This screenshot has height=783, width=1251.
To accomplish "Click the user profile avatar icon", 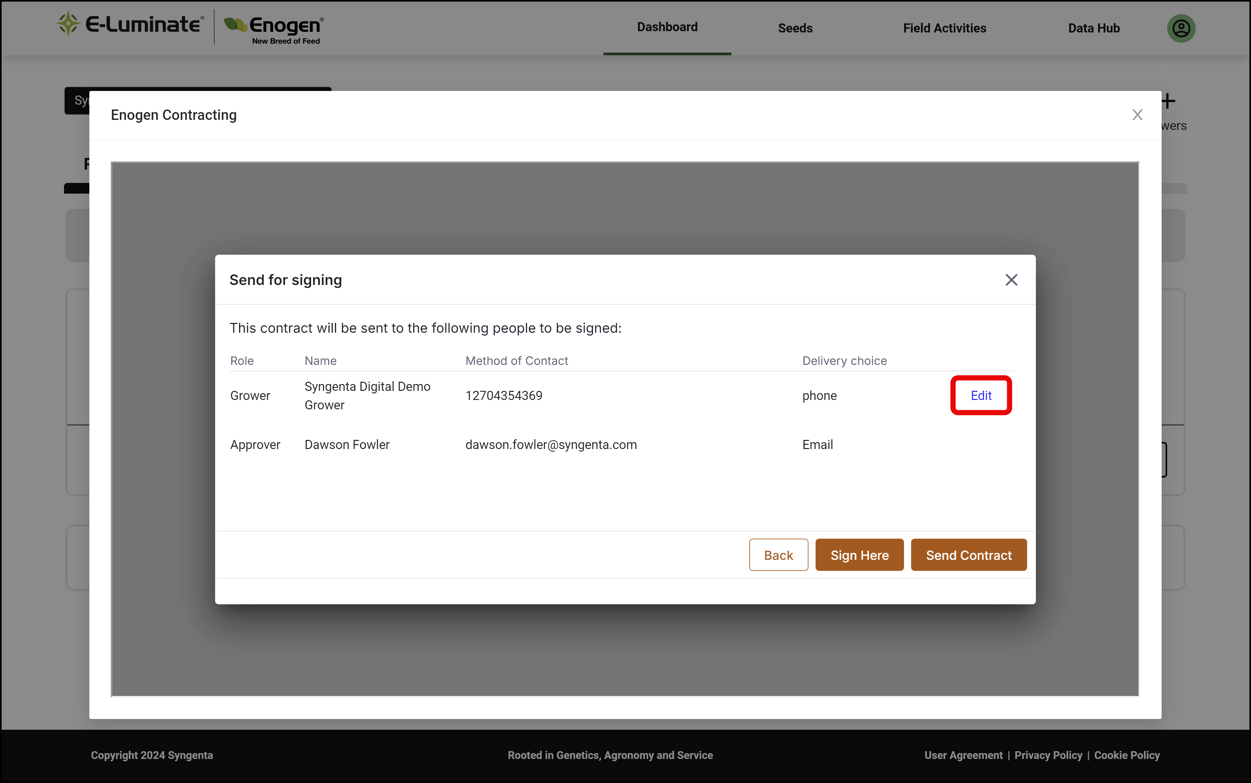I will click(x=1180, y=28).
